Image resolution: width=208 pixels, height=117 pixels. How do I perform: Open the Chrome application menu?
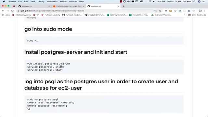point(12,1)
